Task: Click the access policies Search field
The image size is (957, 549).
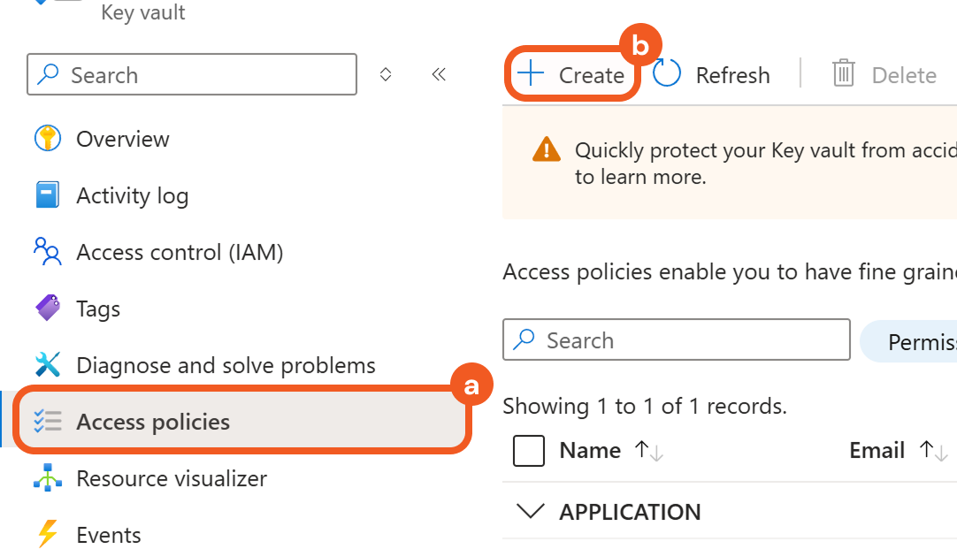Action: point(676,340)
